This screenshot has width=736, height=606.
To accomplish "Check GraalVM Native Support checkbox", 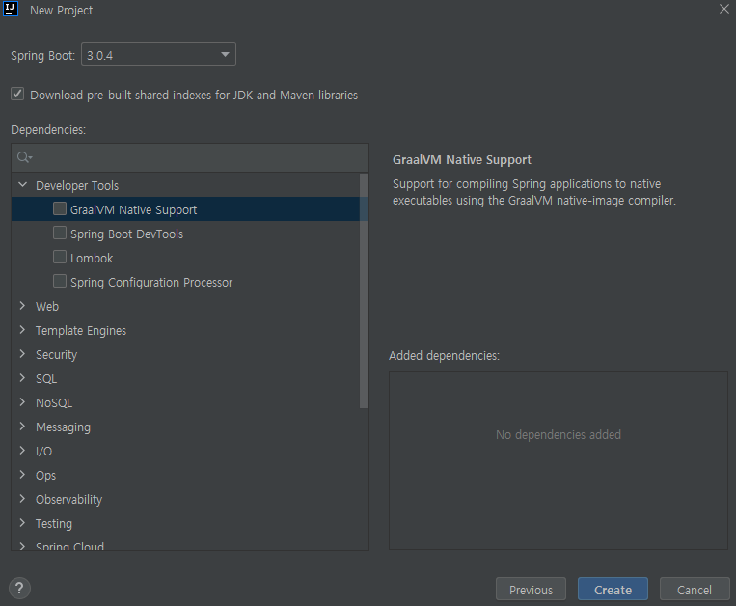I will (x=60, y=208).
